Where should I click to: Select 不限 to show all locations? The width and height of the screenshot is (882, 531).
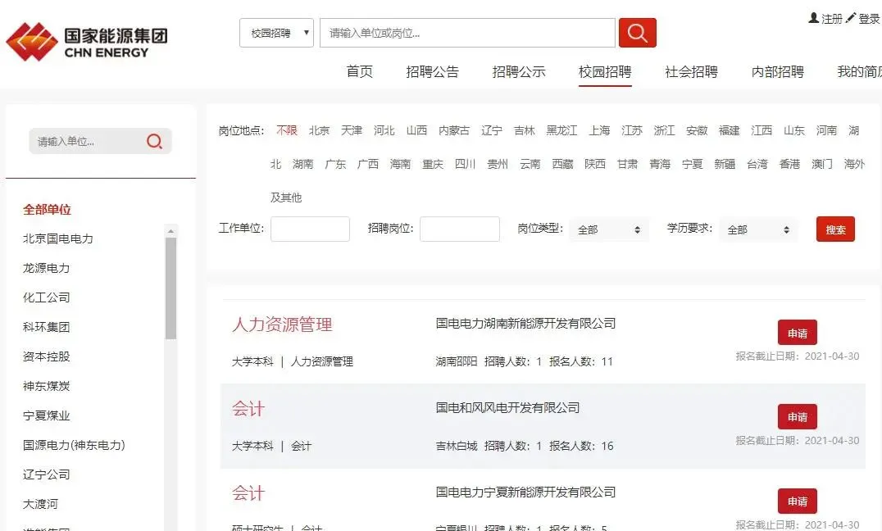pos(285,130)
